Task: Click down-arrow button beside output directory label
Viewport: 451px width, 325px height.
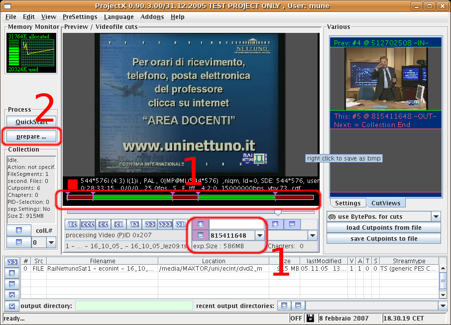Action: (x=12, y=306)
